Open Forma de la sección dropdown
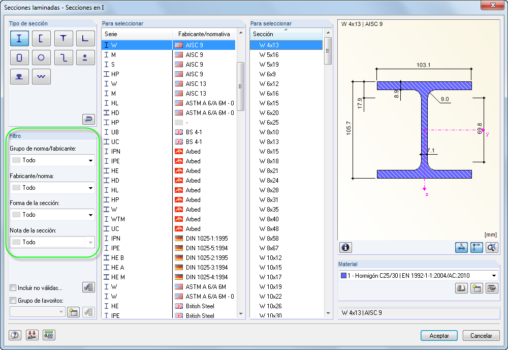Viewport: 508px width, 350px height. 52,215
